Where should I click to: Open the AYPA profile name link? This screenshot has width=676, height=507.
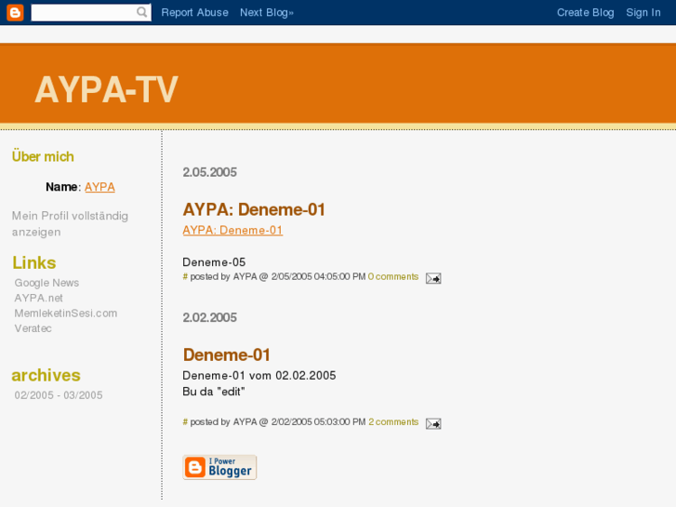point(99,187)
